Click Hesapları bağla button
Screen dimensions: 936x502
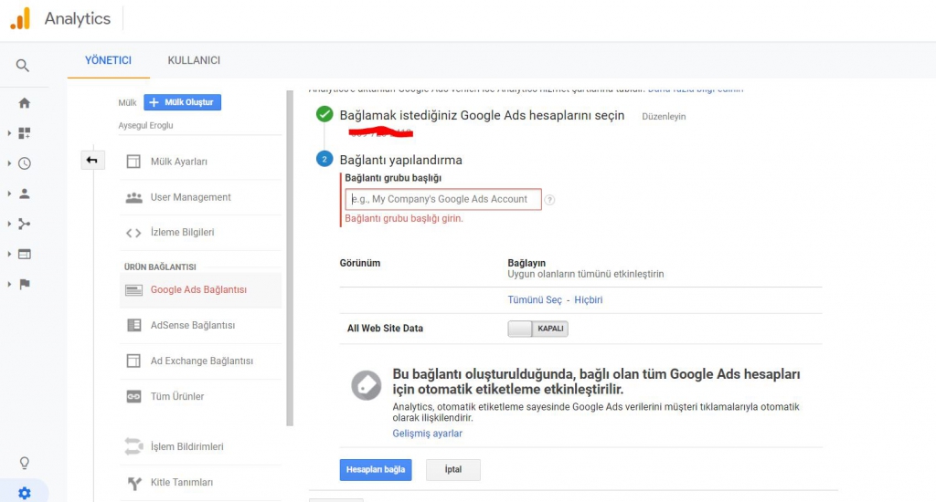click(x=376, y=470)
